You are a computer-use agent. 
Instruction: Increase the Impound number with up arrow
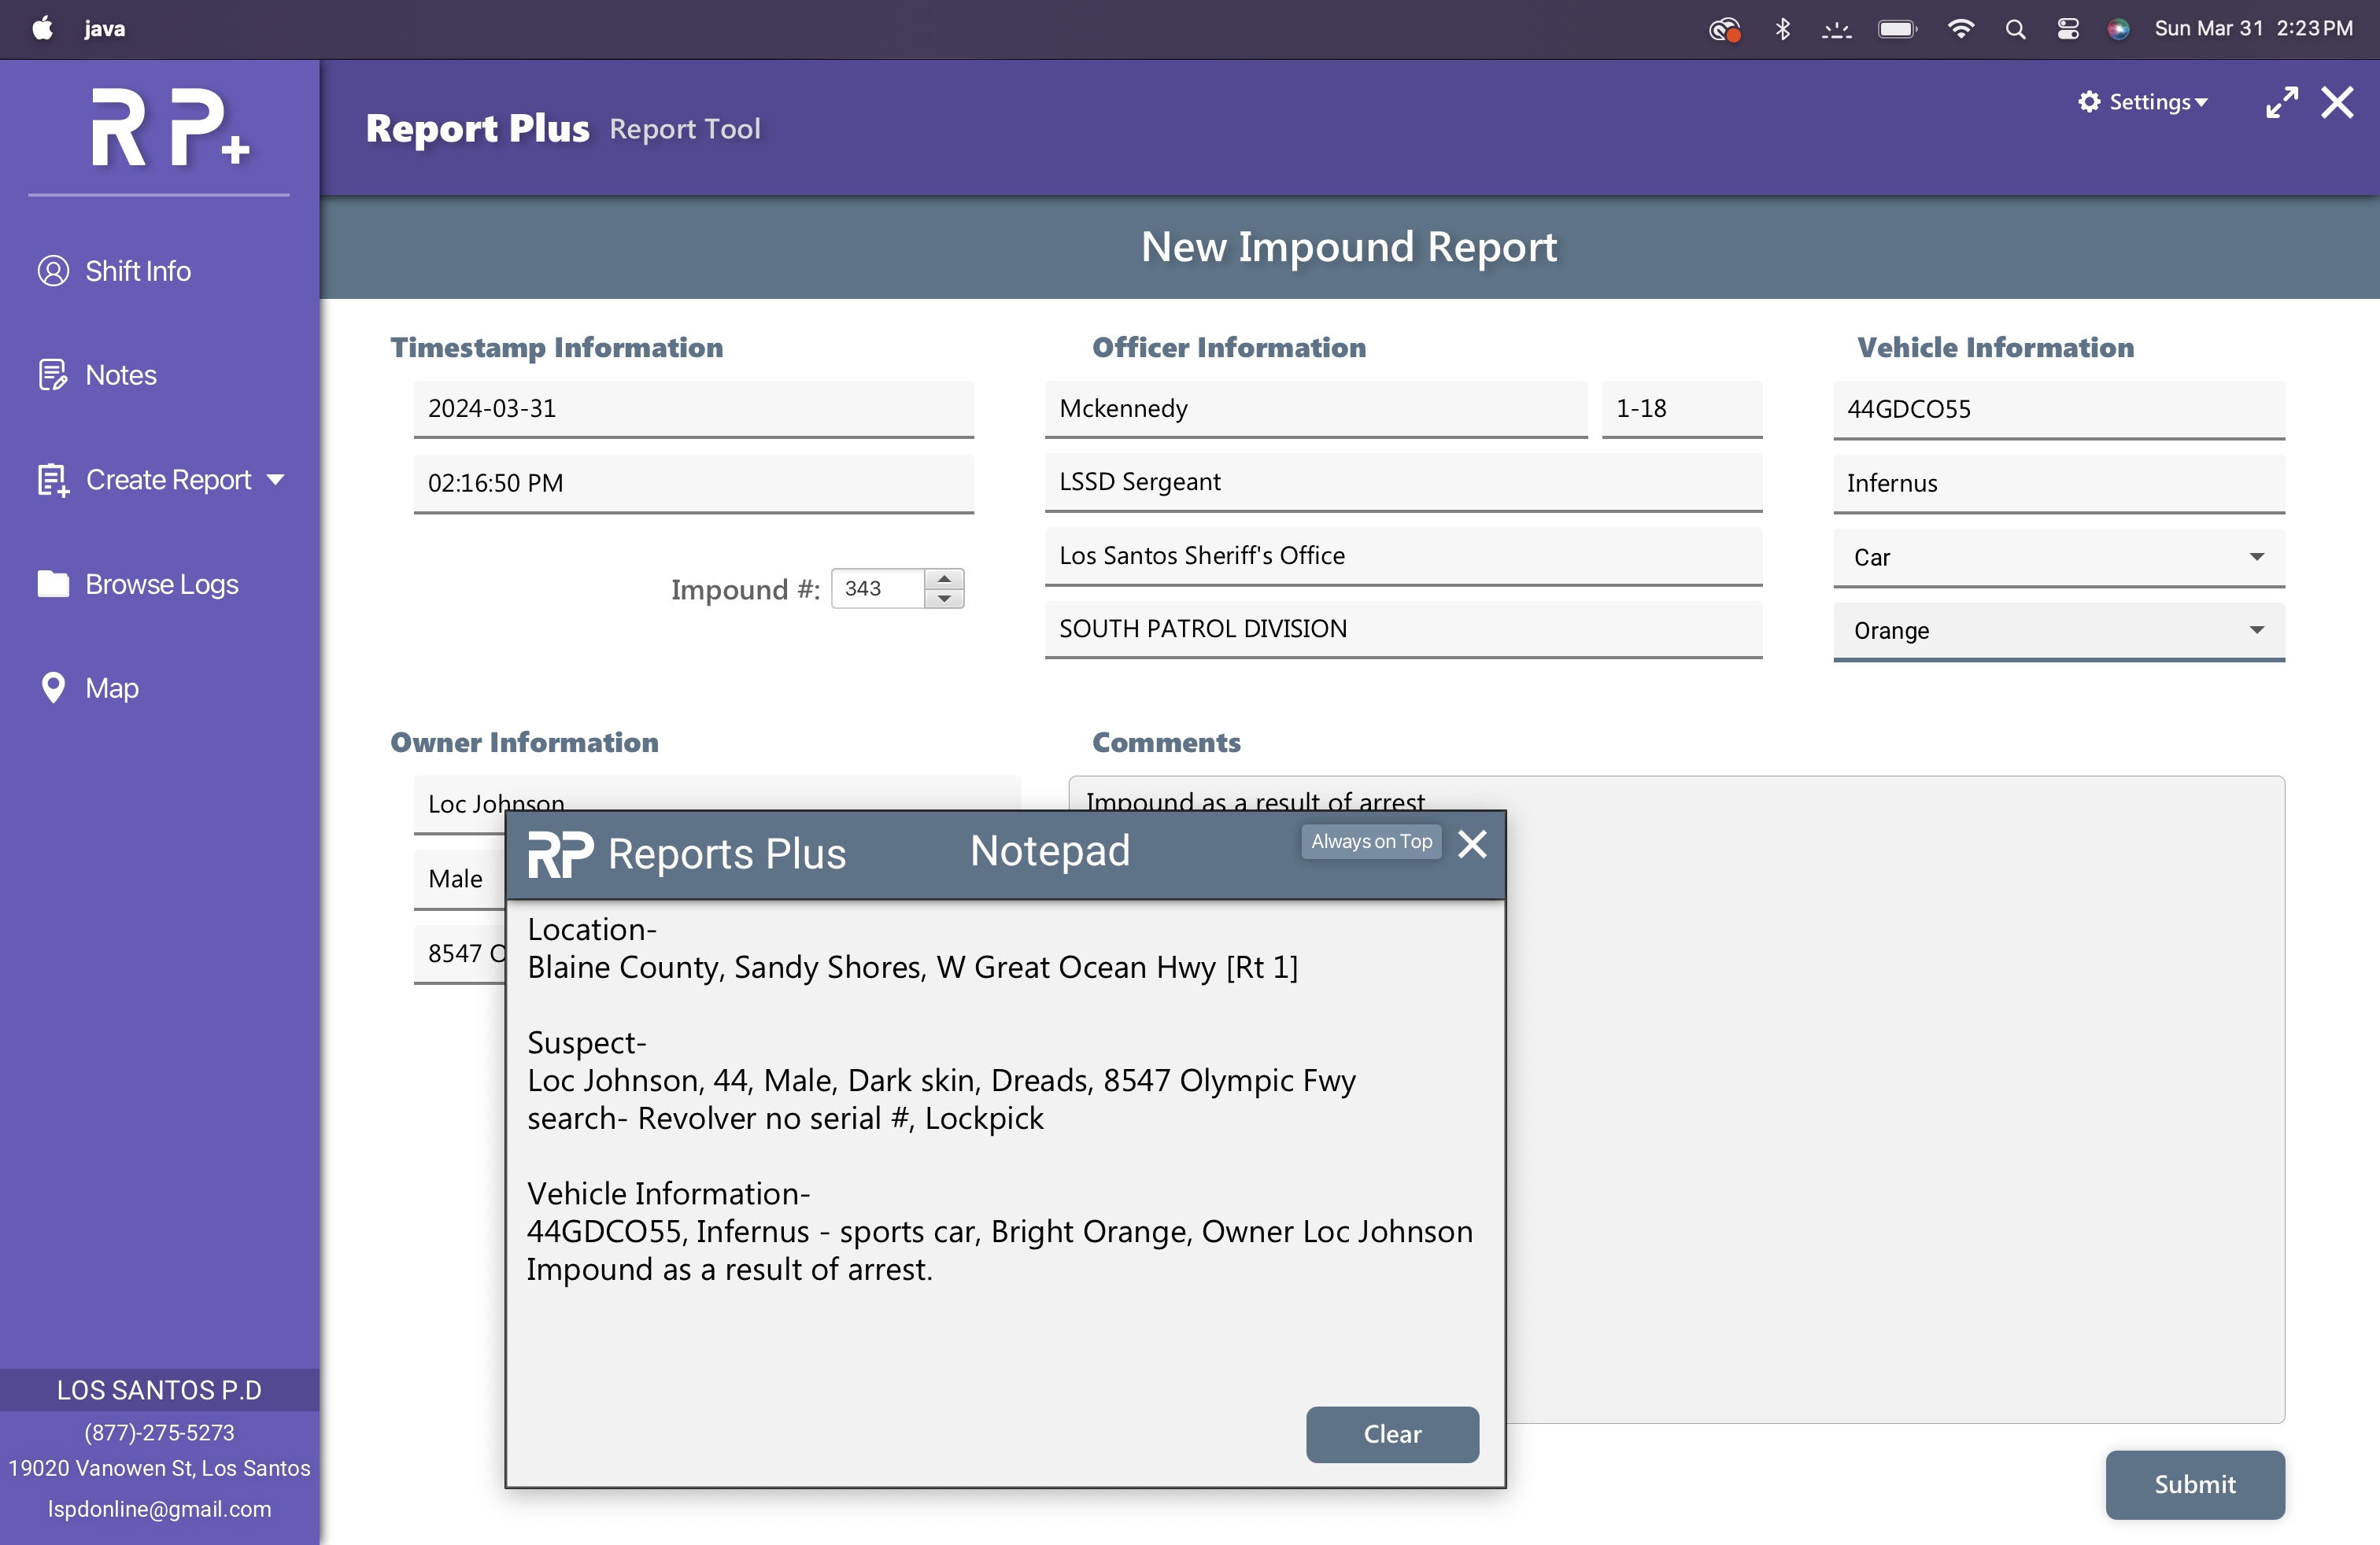944,579
